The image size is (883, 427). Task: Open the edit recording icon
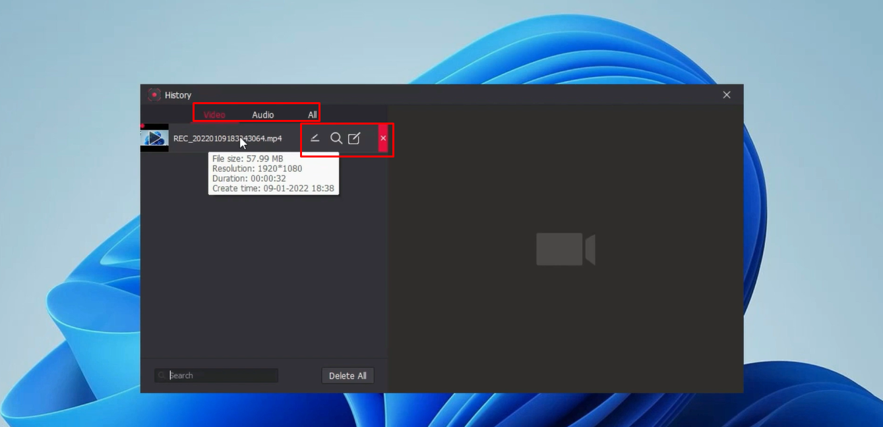[x=355, y=138]
